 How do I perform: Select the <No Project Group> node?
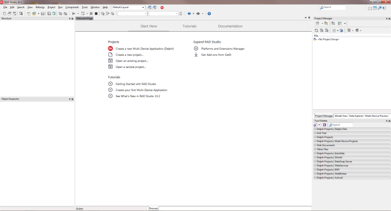328,39
